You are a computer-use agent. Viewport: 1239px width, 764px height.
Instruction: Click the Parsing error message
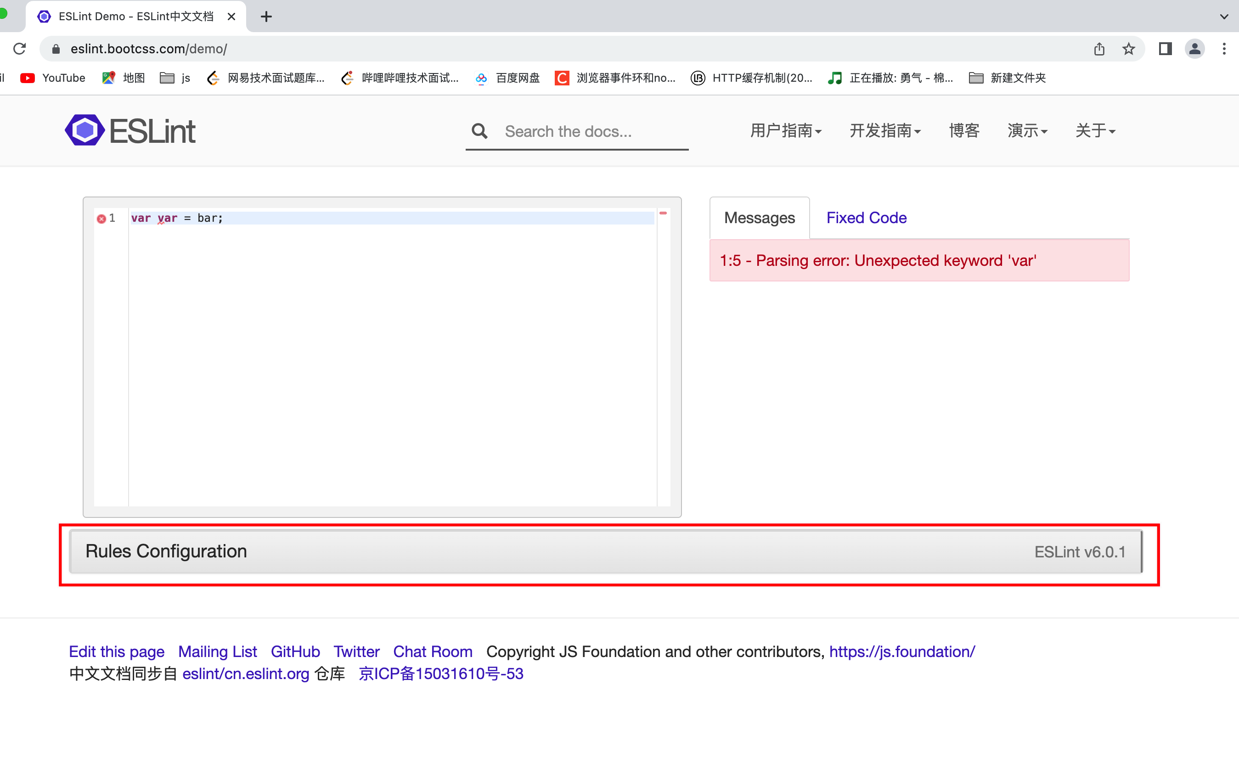tap(919, 261)
